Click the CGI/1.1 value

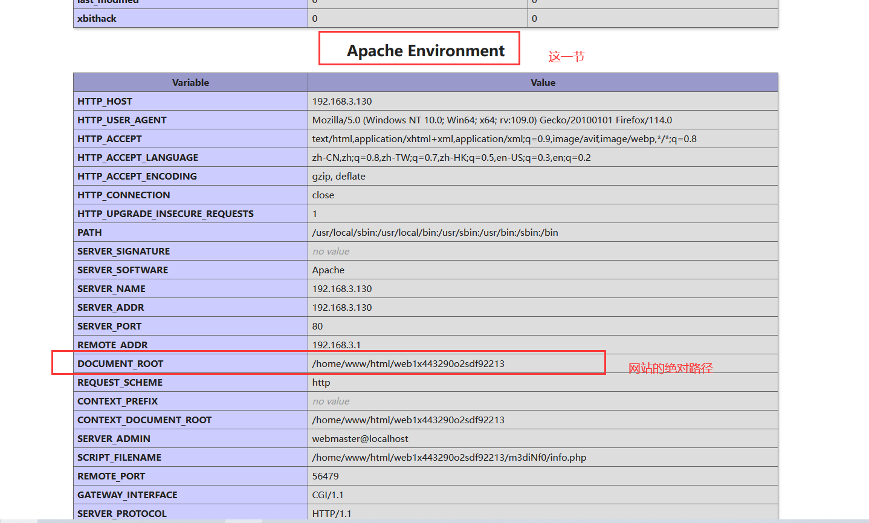[328, 495]
